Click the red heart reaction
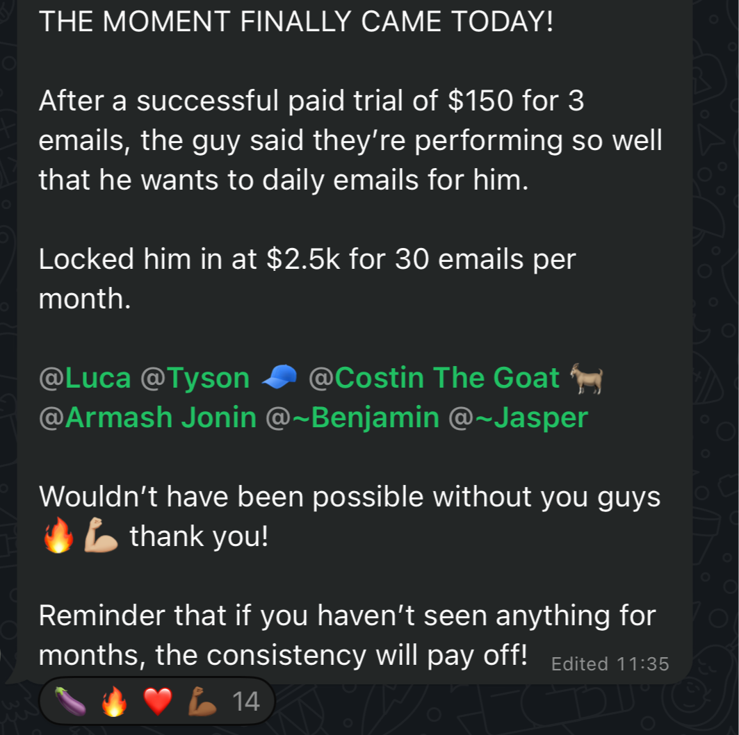This screenshot has height=735, width=739. 157,702
